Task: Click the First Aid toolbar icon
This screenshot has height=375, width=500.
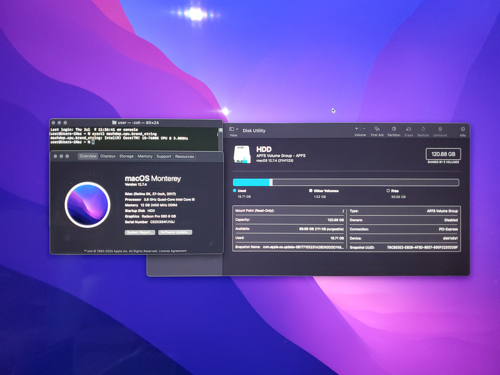Action: tap(377, 129)
